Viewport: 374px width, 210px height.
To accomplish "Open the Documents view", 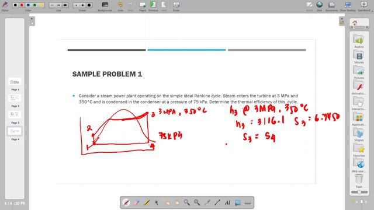I will 331,6.
